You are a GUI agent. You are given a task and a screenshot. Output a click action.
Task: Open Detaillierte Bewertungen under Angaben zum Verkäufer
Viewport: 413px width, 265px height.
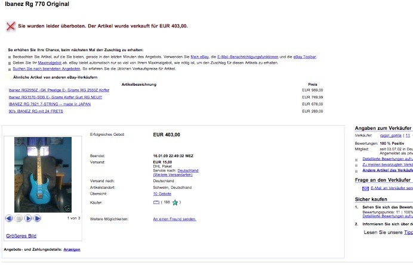tap(387, 159)
